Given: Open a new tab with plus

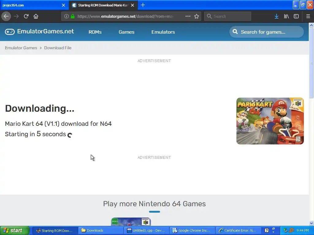Looking at the screenshot, I should coord(143,5).
